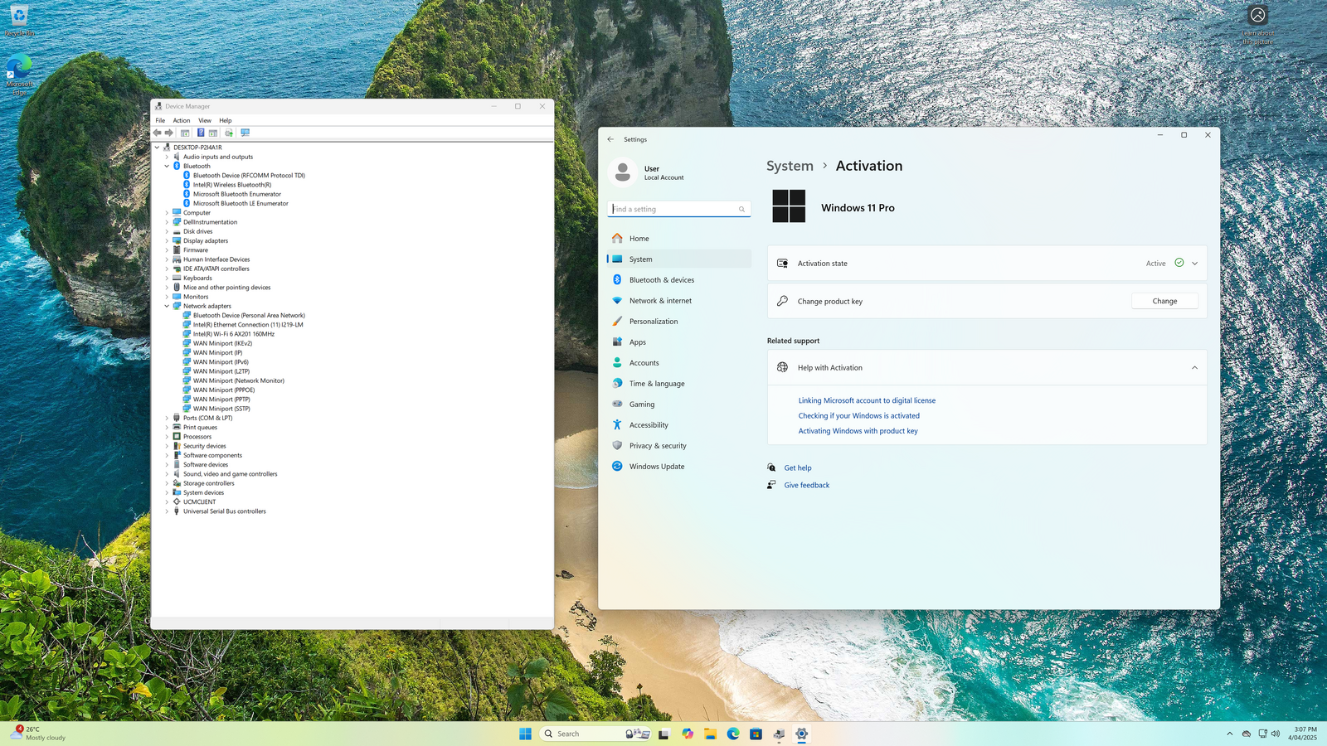
Task: Click the blue Help icon in Device Manager toolbar
Action: 200,133
